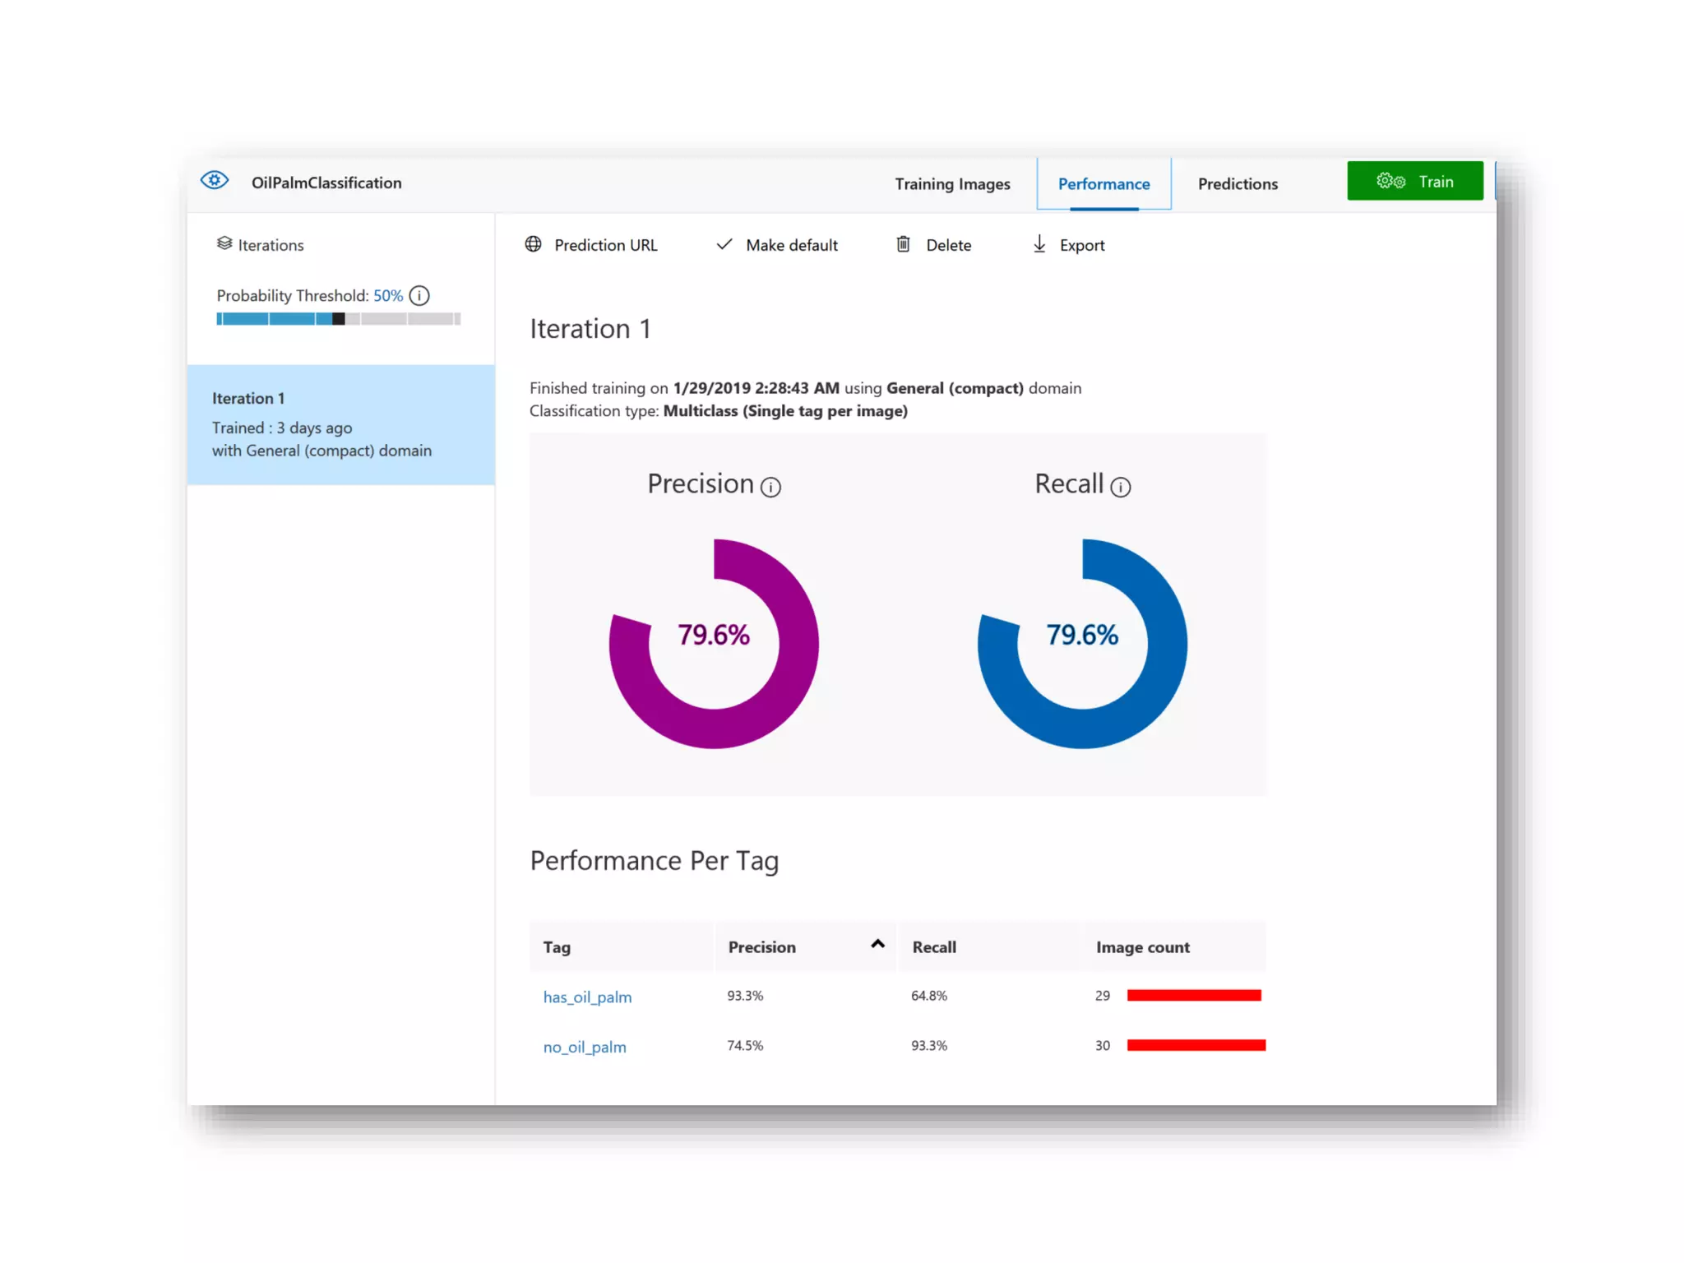1684x1263 pixels.
Task: Click the Probability Threshold slider bar
Action: (x=338, y=319)
